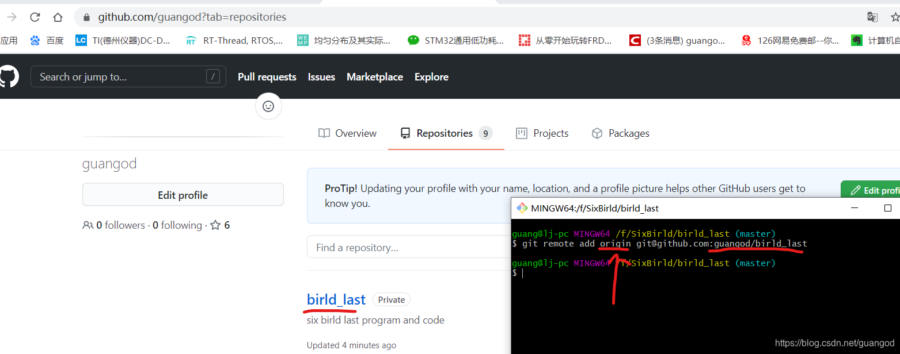Click the Git Bash window icon
The height and width of the screenshot is (354, 900).
tap(522, 208)
